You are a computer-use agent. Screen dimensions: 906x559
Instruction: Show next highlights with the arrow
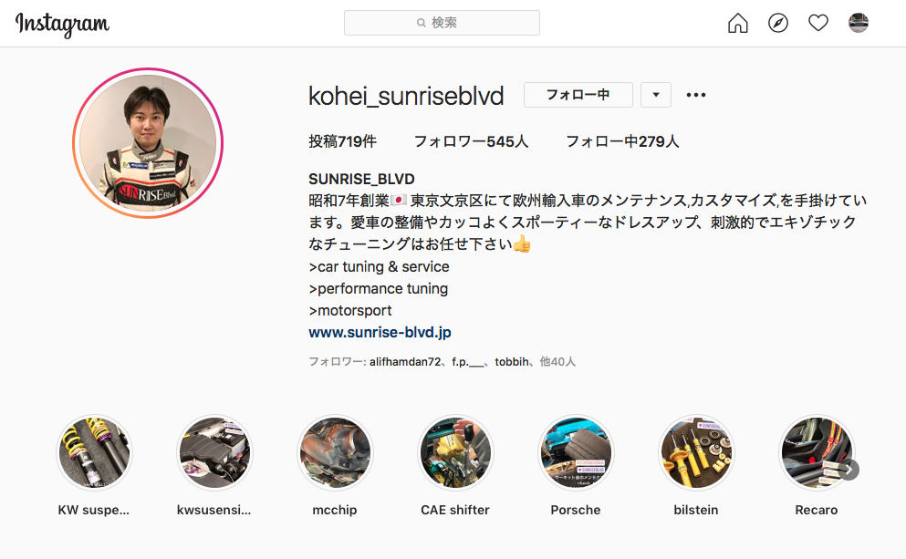tap(849, 470)
